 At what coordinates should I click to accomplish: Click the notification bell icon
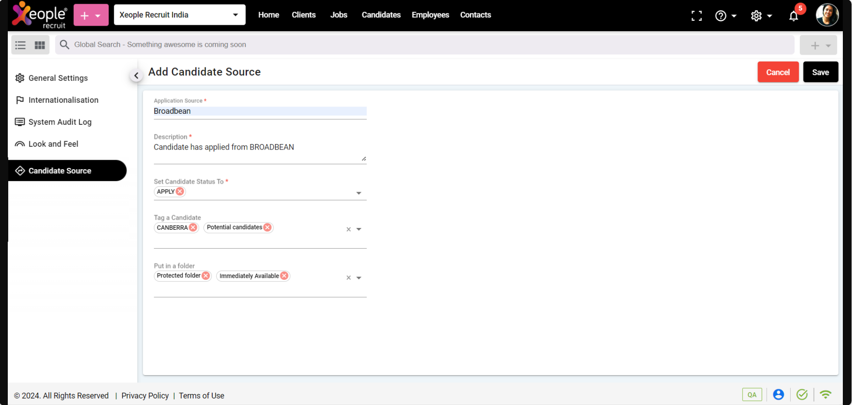coord(793,16)
